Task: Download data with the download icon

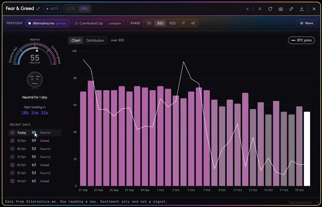Action: pyautogui.click(x=302, y=9)
